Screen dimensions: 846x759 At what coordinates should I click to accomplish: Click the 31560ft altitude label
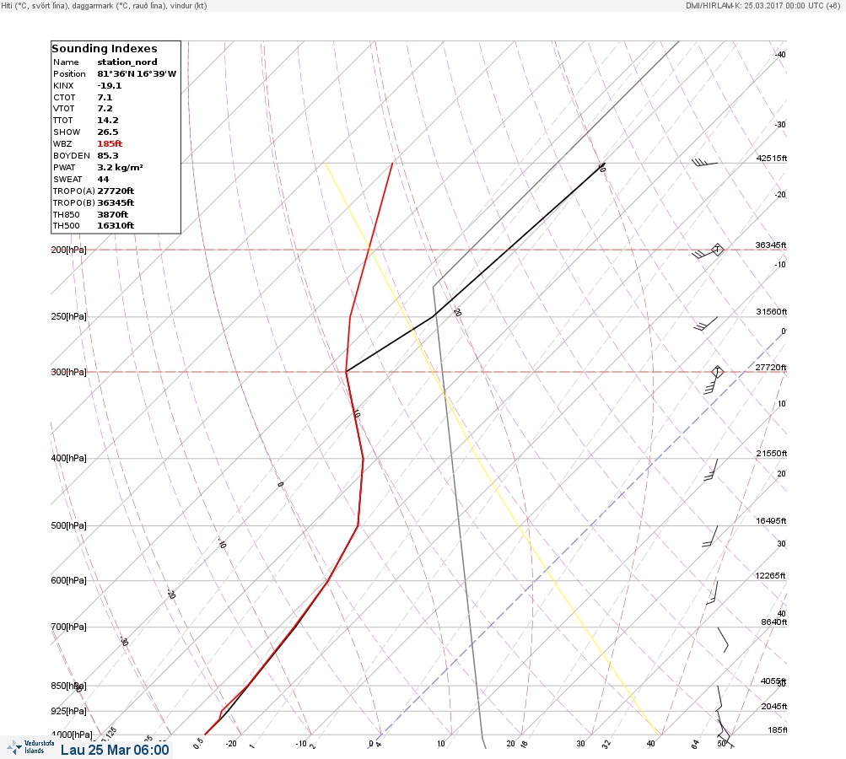772,312
